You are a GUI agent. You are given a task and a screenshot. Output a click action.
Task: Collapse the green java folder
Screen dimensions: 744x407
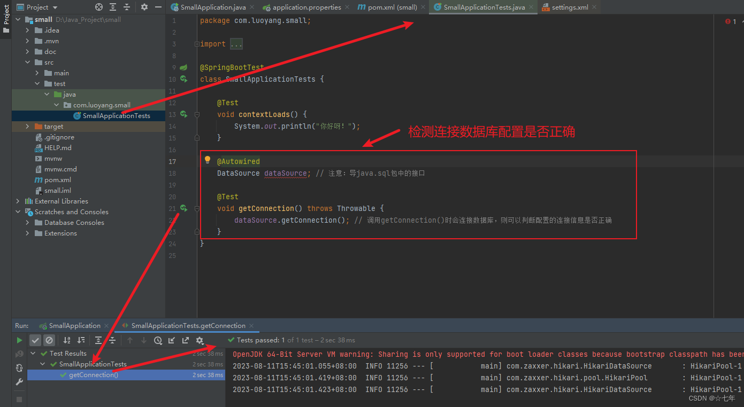point(47,95)
